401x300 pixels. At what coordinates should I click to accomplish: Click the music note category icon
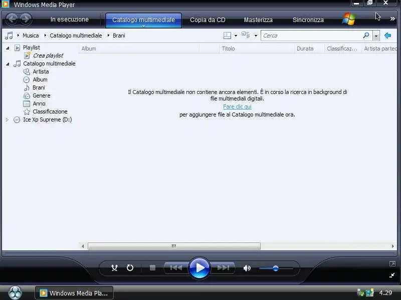click(9, 35)
